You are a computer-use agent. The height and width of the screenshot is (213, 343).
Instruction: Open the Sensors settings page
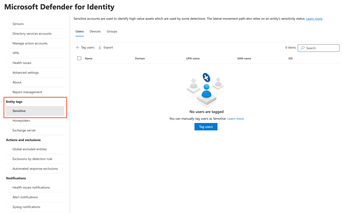(18, 24)
